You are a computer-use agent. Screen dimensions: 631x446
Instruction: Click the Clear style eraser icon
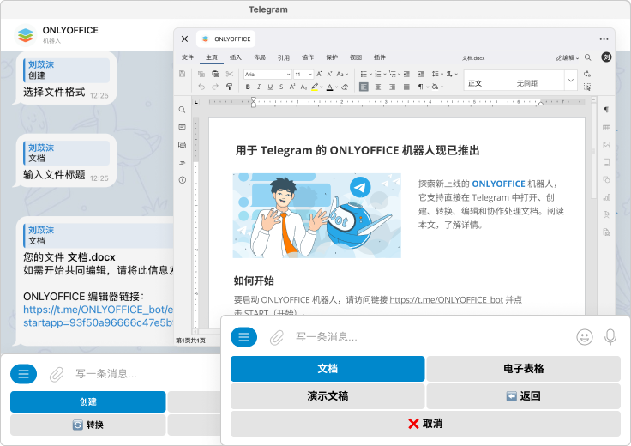pos(345,87)
